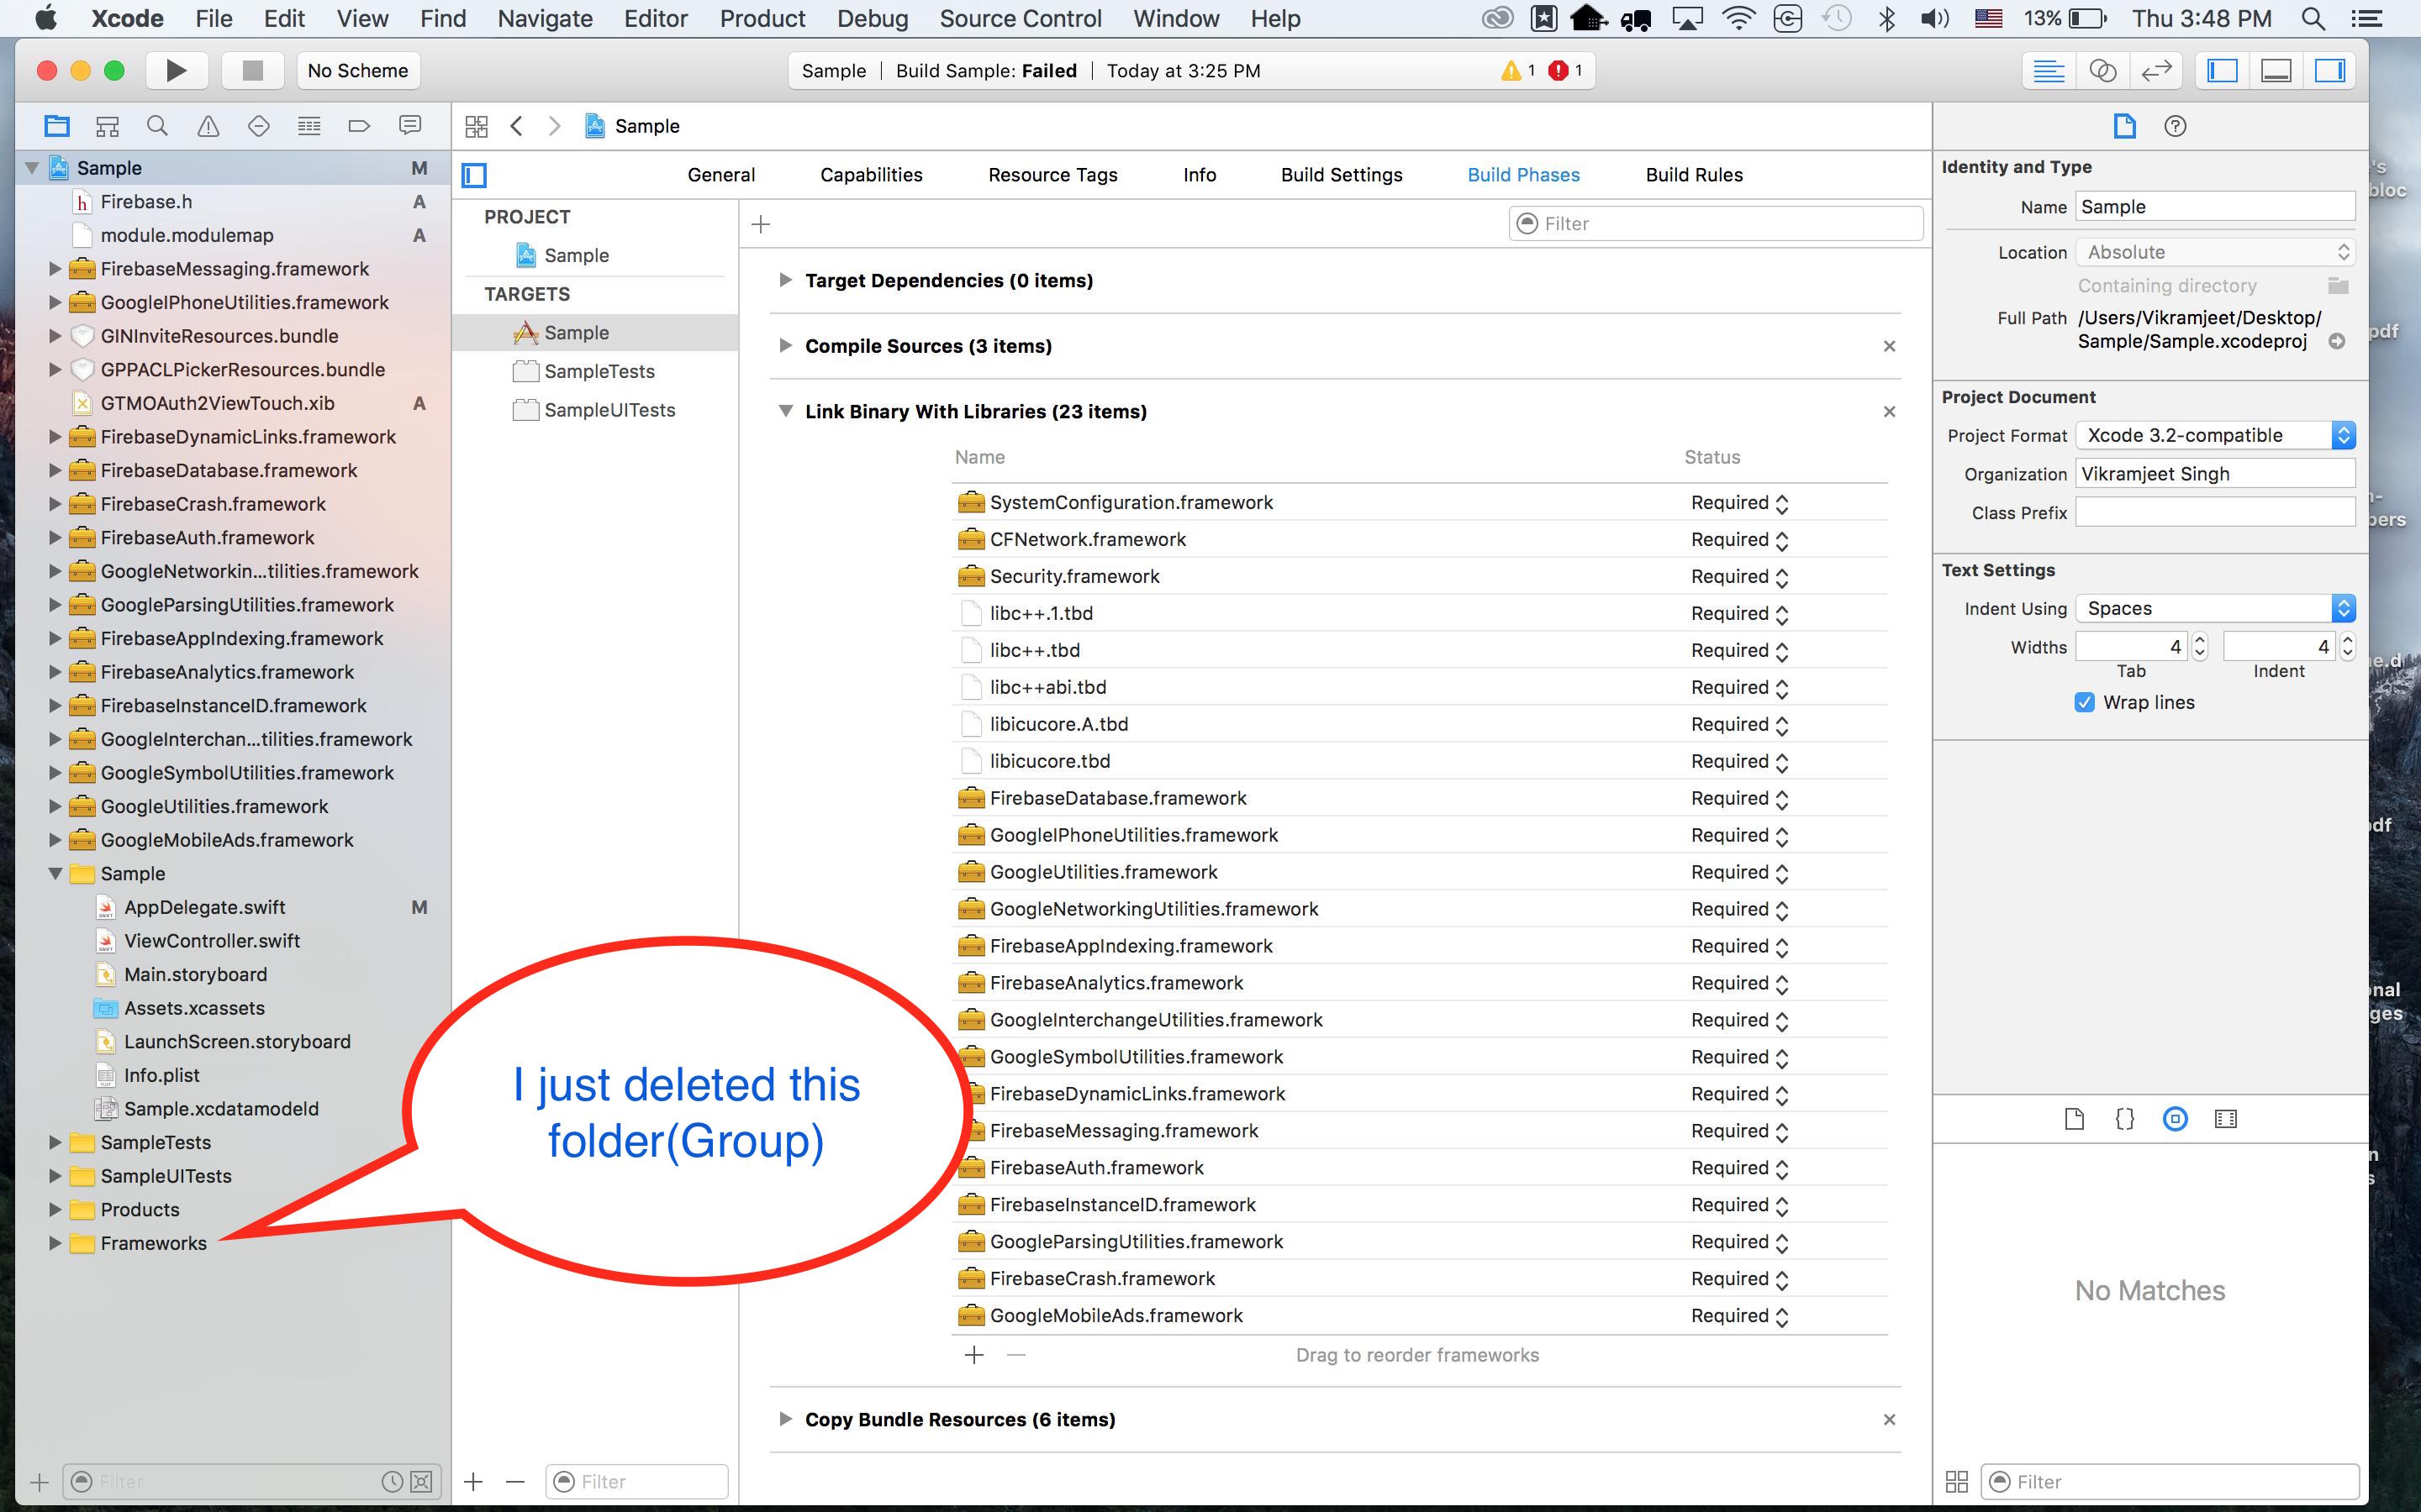
Task: Click the red error indicator in the activity bar
Action: pos(1558,70)
